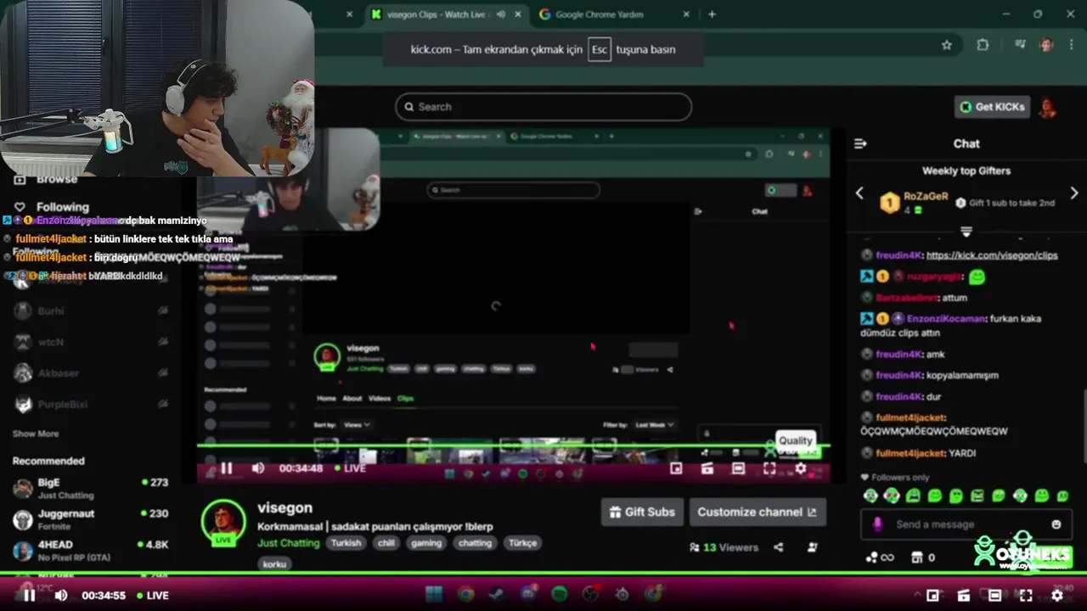
Task: Select the gaming tag
Action: 426,543
